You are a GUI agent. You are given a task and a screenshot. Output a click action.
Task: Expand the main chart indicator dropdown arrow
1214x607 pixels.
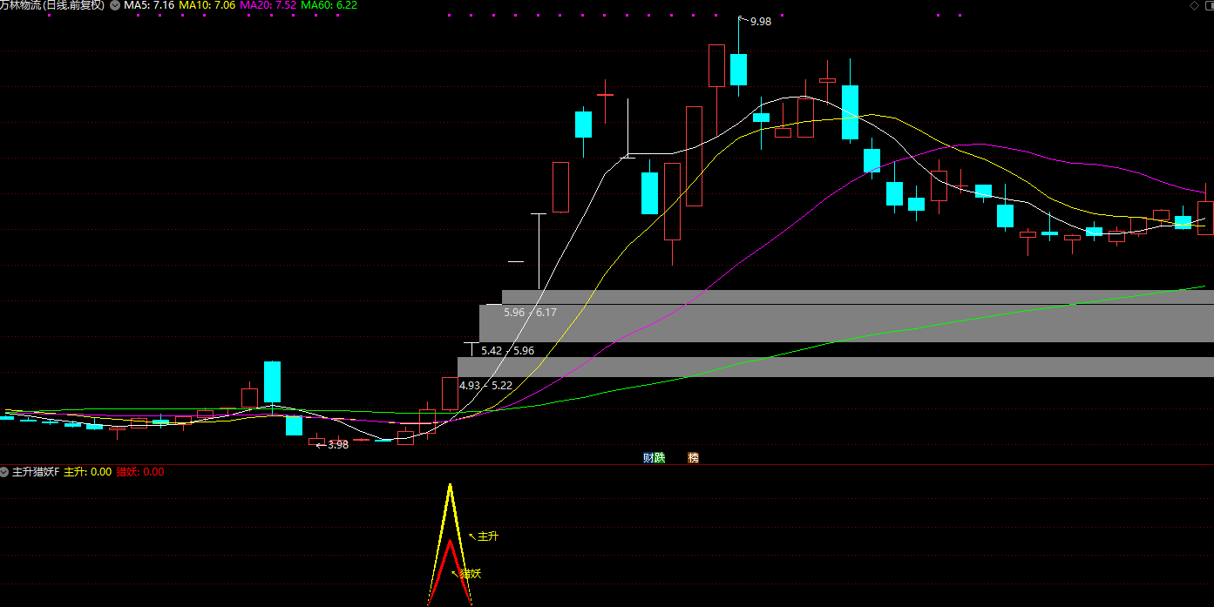(115, 5)
